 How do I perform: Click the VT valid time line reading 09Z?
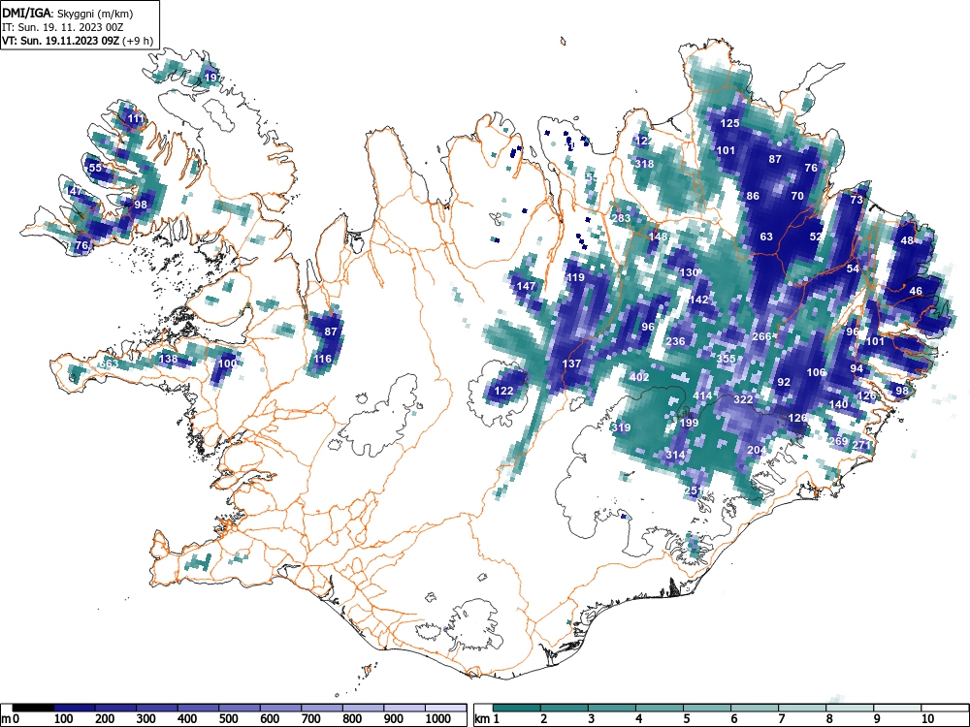click(x=78, y=41)
